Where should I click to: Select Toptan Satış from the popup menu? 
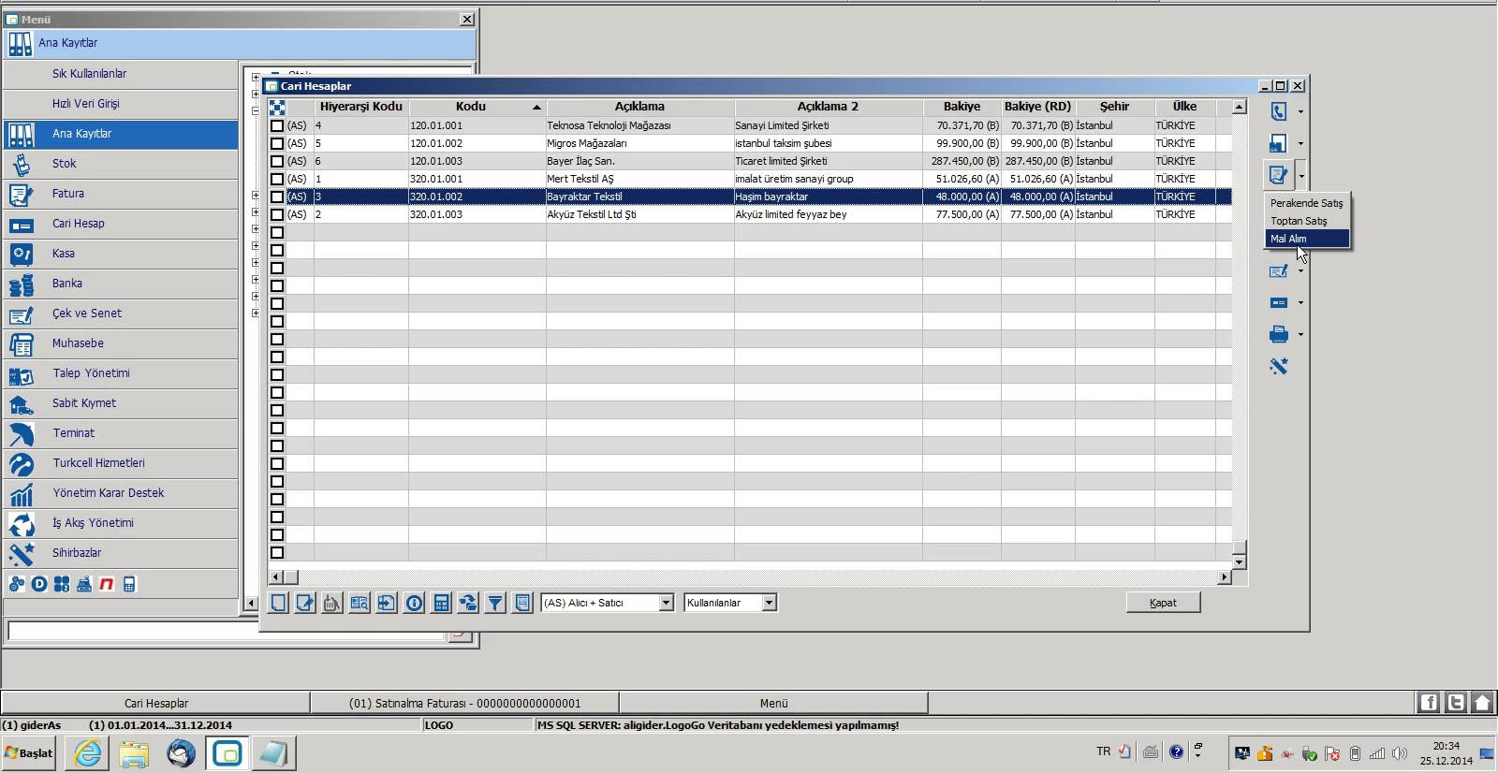click(x=1307, y=221)
